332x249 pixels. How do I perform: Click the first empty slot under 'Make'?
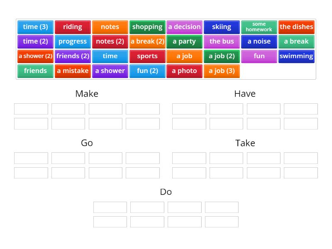pos(31,109)
